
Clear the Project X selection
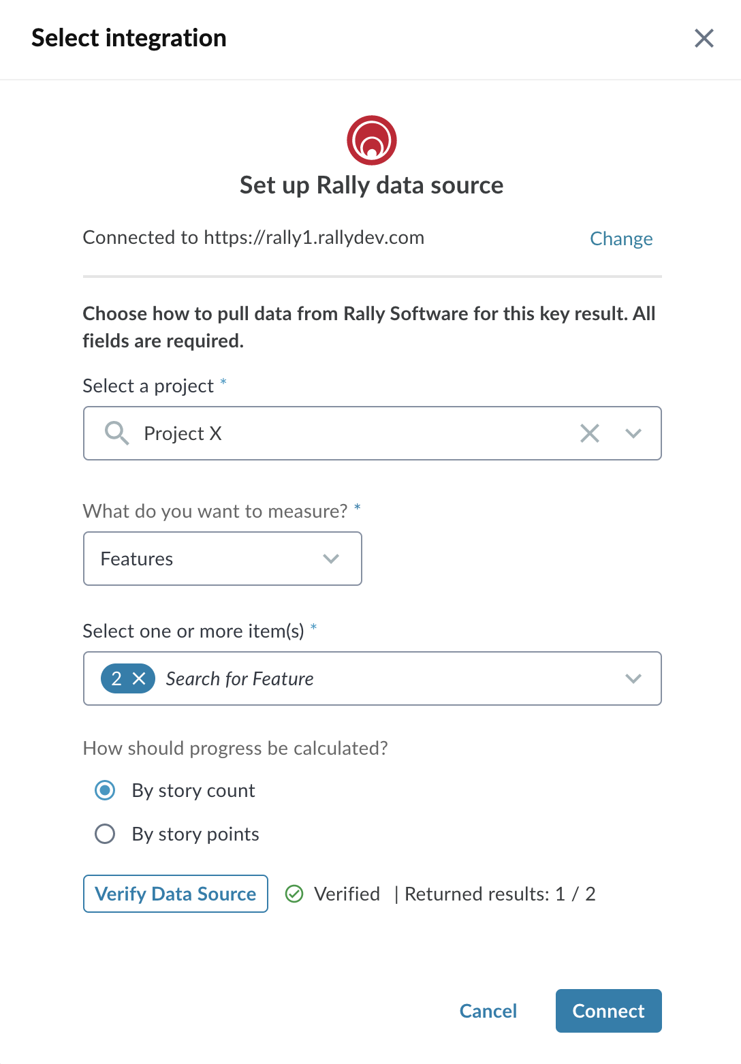(590, 433)
